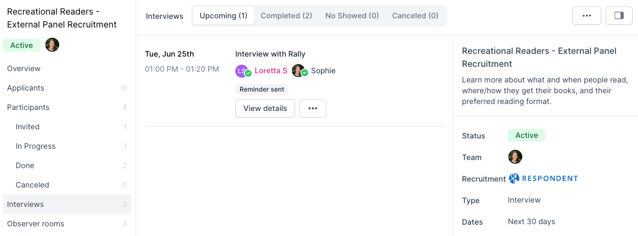Image resolution: width=638 pixels, height=236 pixels.
Task: Select the Canceled (0) interviews tab
Action: [415, 16]
